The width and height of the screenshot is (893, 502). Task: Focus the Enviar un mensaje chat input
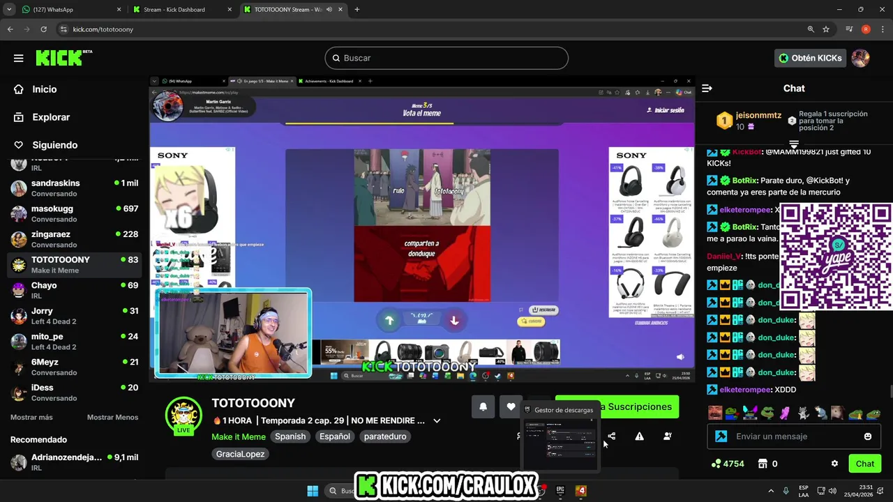tap(794, 436)
